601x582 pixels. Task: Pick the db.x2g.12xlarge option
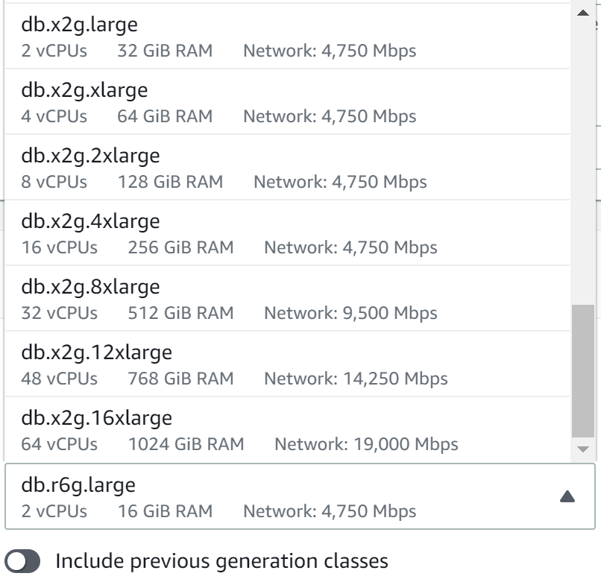point(288,364)
